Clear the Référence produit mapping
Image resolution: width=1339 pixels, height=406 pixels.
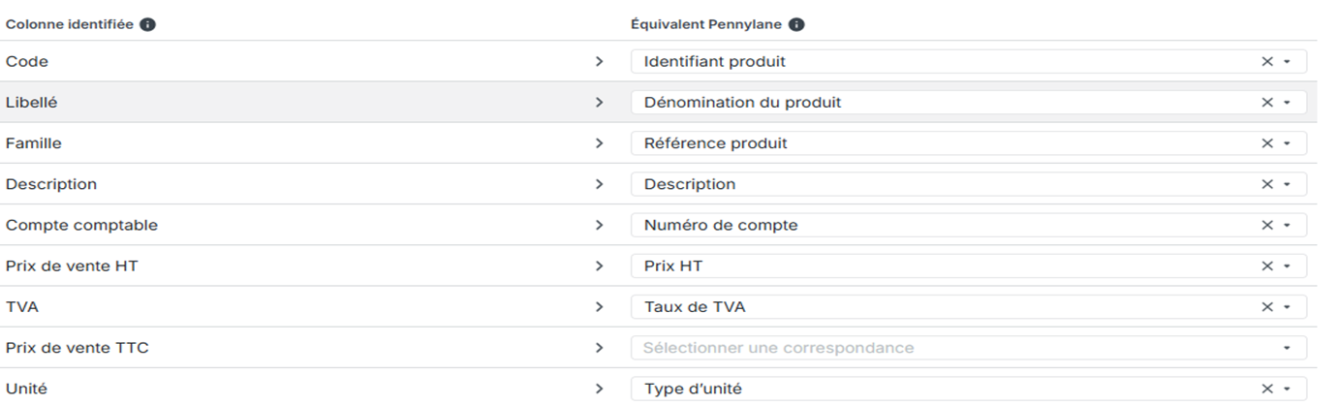pos(1267,143)
